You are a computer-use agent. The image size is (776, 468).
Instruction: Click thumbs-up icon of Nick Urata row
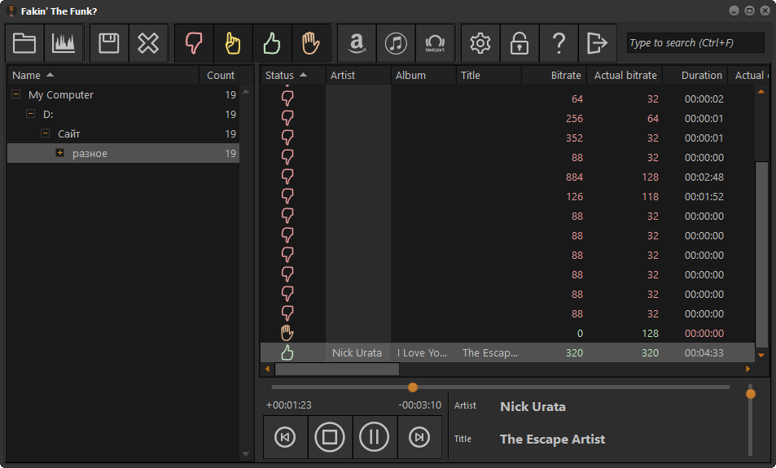pyautogui.click(x=287, y=352)
